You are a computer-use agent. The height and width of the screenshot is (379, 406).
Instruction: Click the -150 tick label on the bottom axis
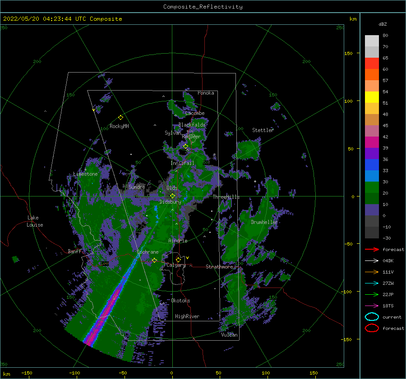click(27, 373)
